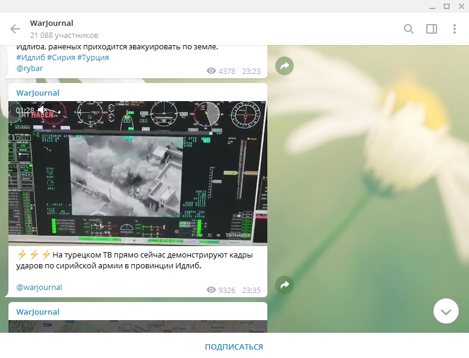469x358 pixels.
Task: Click the back arrow in header
Action: pos(16,29)
